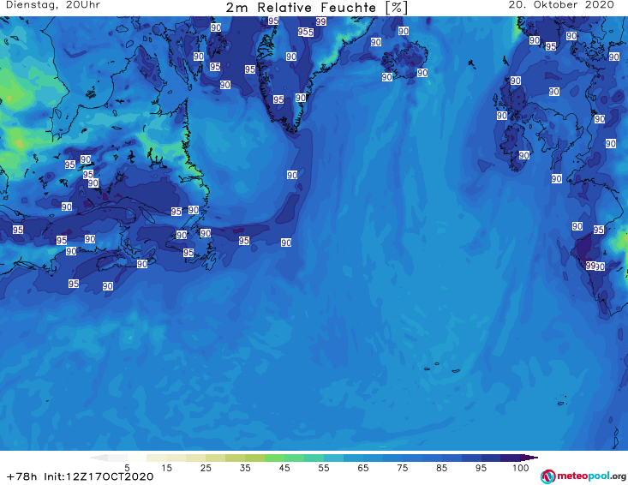Click the meteopool.org logo

[x=583, y=476]
